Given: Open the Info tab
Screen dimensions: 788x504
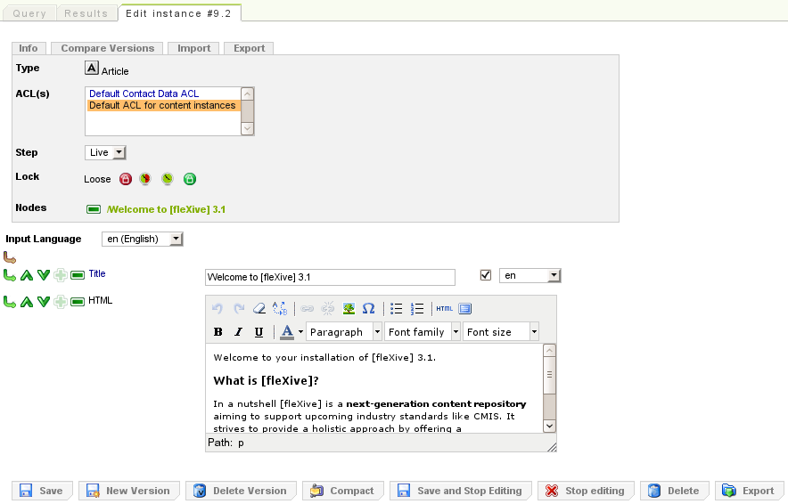Looking at the screenshot, I should (29, 48).
